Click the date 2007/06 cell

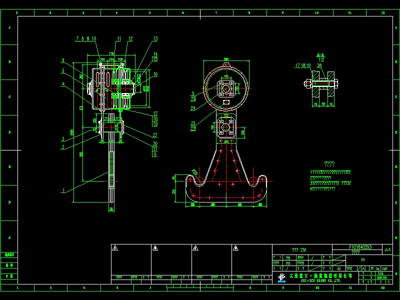point(381,277)
